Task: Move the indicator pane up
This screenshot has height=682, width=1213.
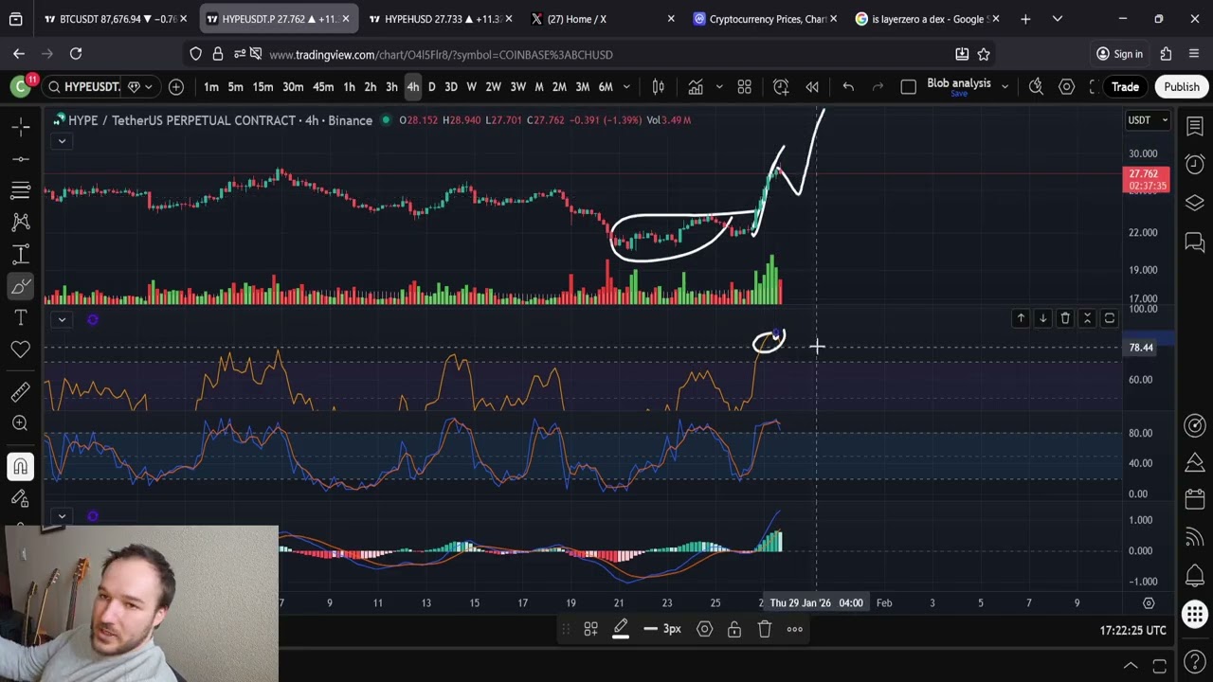Action: [1021, 318]
